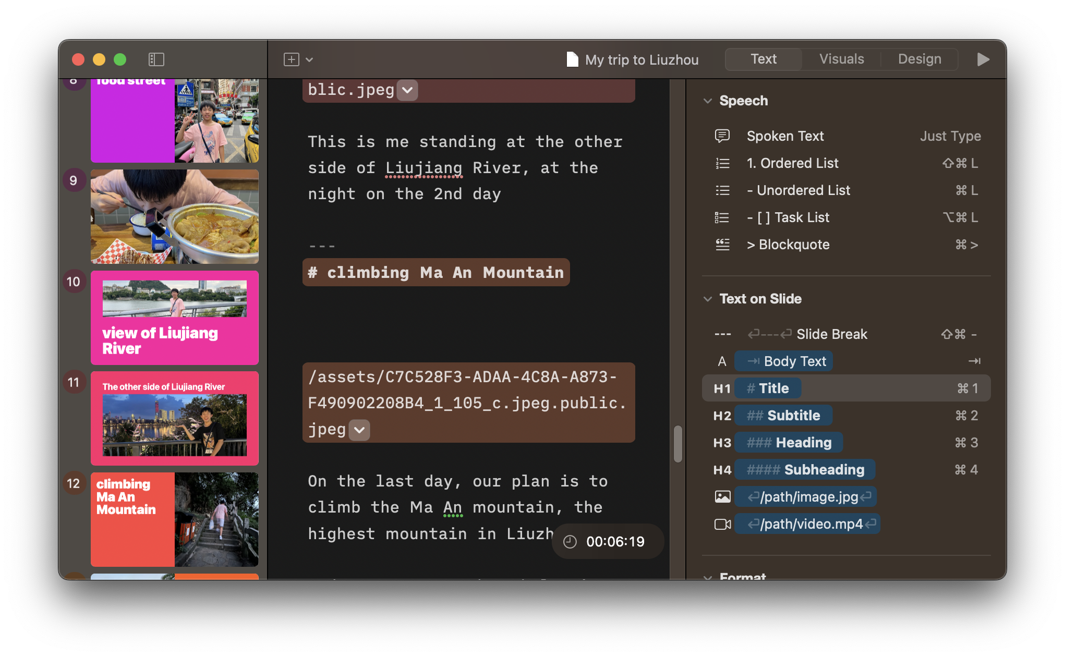Click the Task List icon
This screenshot has width=1065, height=657.
pyautogui.click(x=722, y=217)
